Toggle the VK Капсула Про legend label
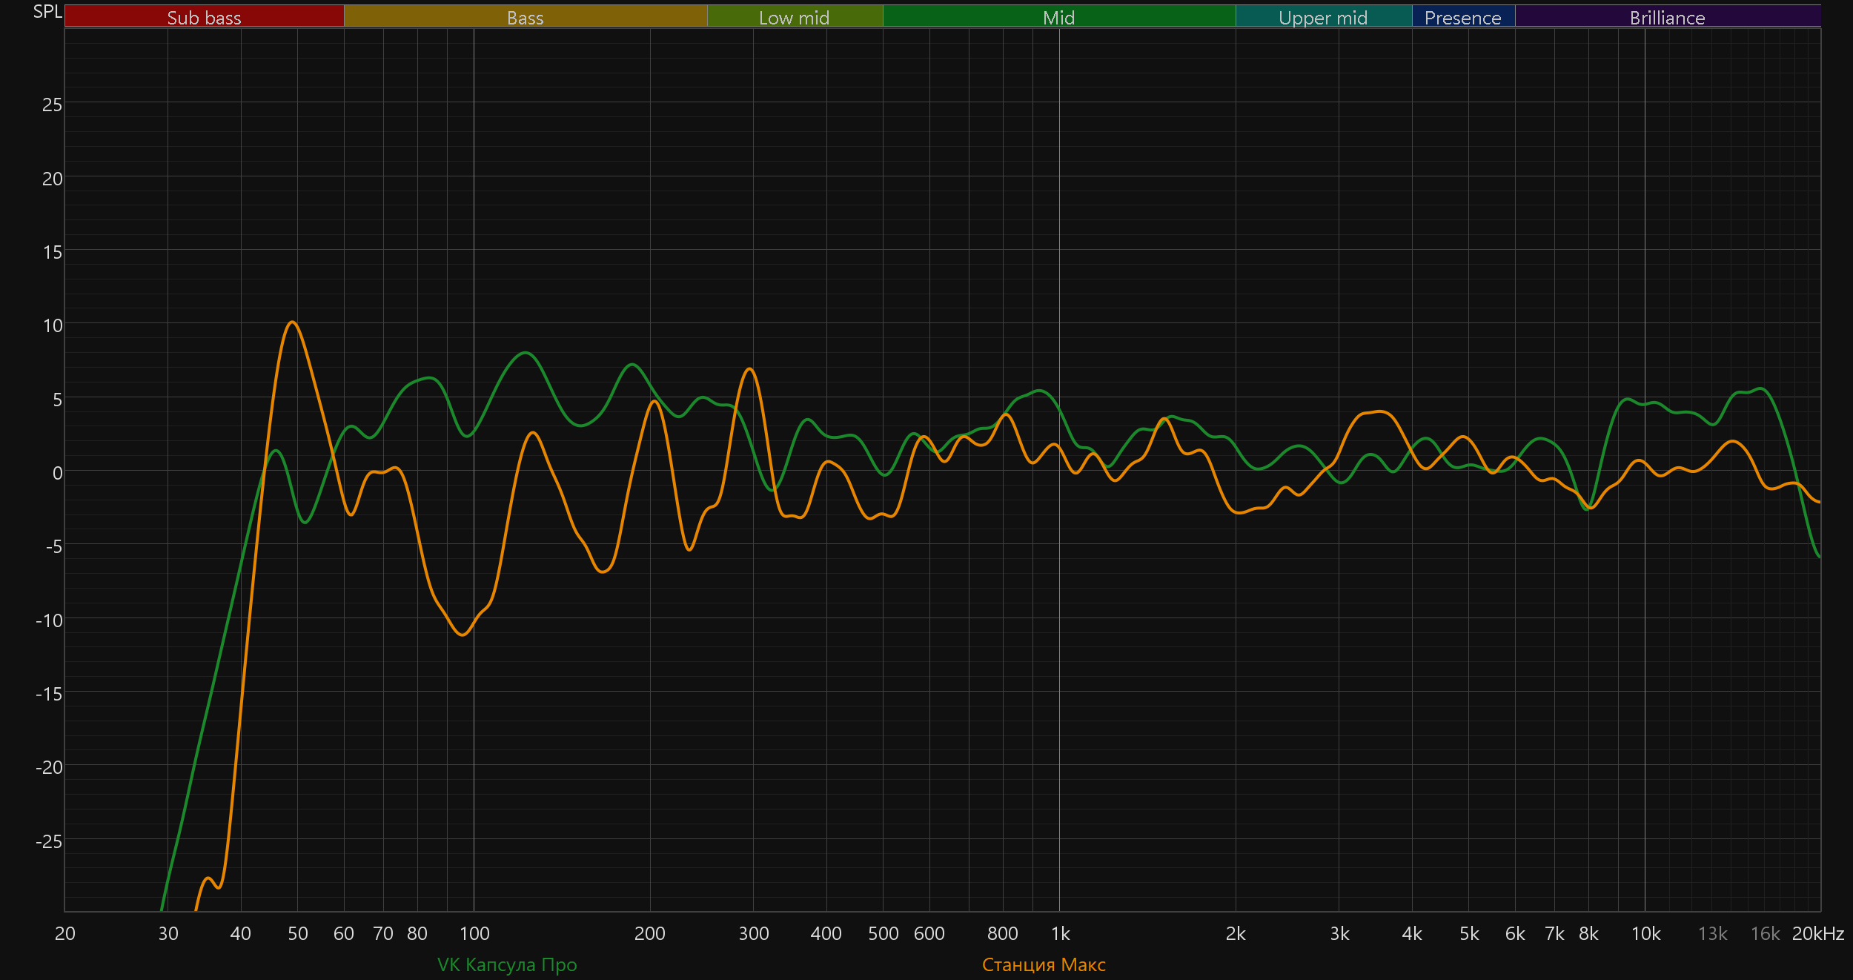 click(507, 964)
